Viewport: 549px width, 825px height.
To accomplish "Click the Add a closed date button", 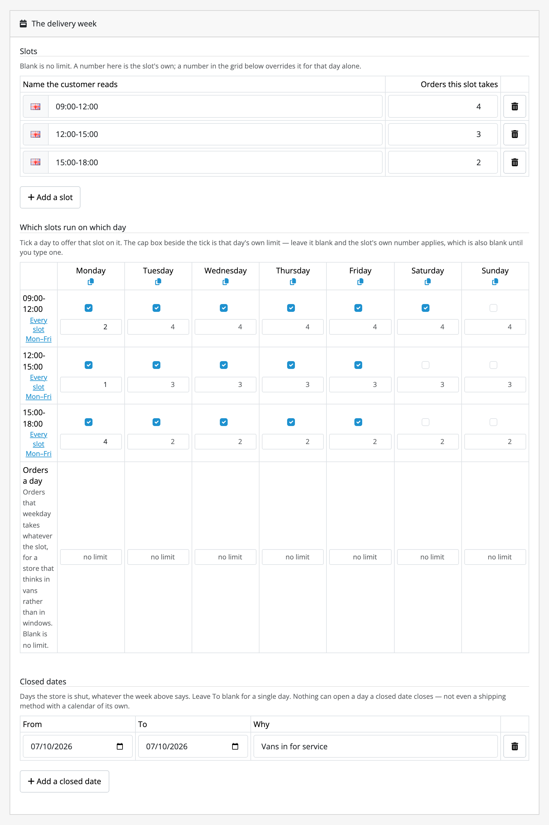I will coord(65,781).
